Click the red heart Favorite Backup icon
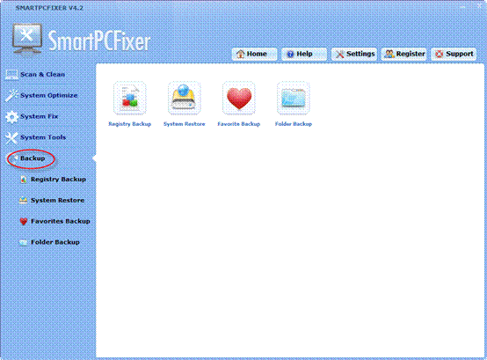The width and height of the screenshot is (487, 360). point(239,99)
